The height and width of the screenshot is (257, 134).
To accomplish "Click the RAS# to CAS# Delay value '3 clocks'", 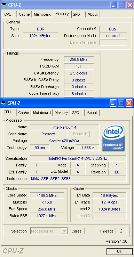I will pos(79,80).
